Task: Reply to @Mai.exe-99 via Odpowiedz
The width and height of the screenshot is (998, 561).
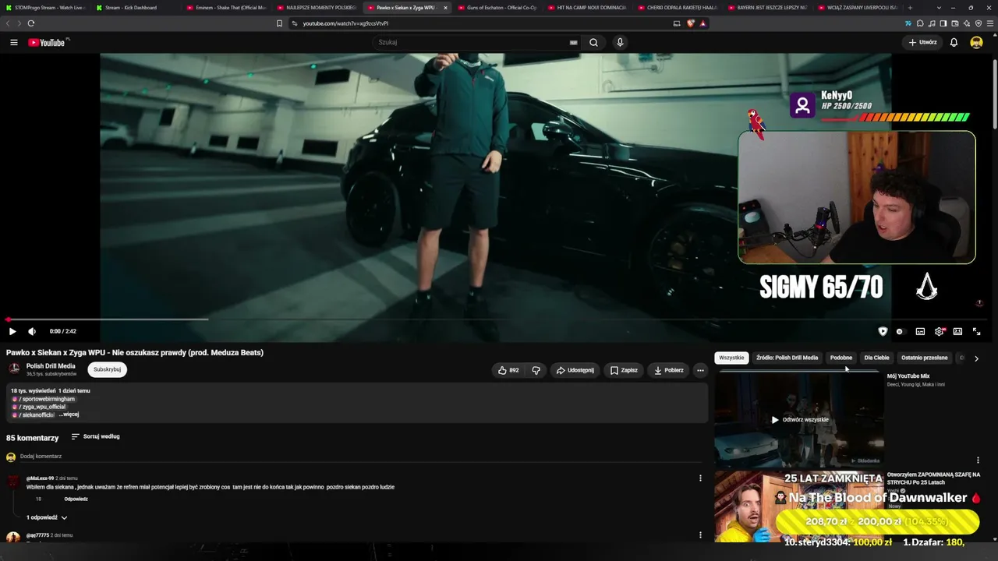Action: (76, 499)
